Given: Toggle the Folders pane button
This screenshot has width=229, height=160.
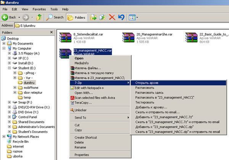Looking at the screenshot, I should (x=76, y=18).
